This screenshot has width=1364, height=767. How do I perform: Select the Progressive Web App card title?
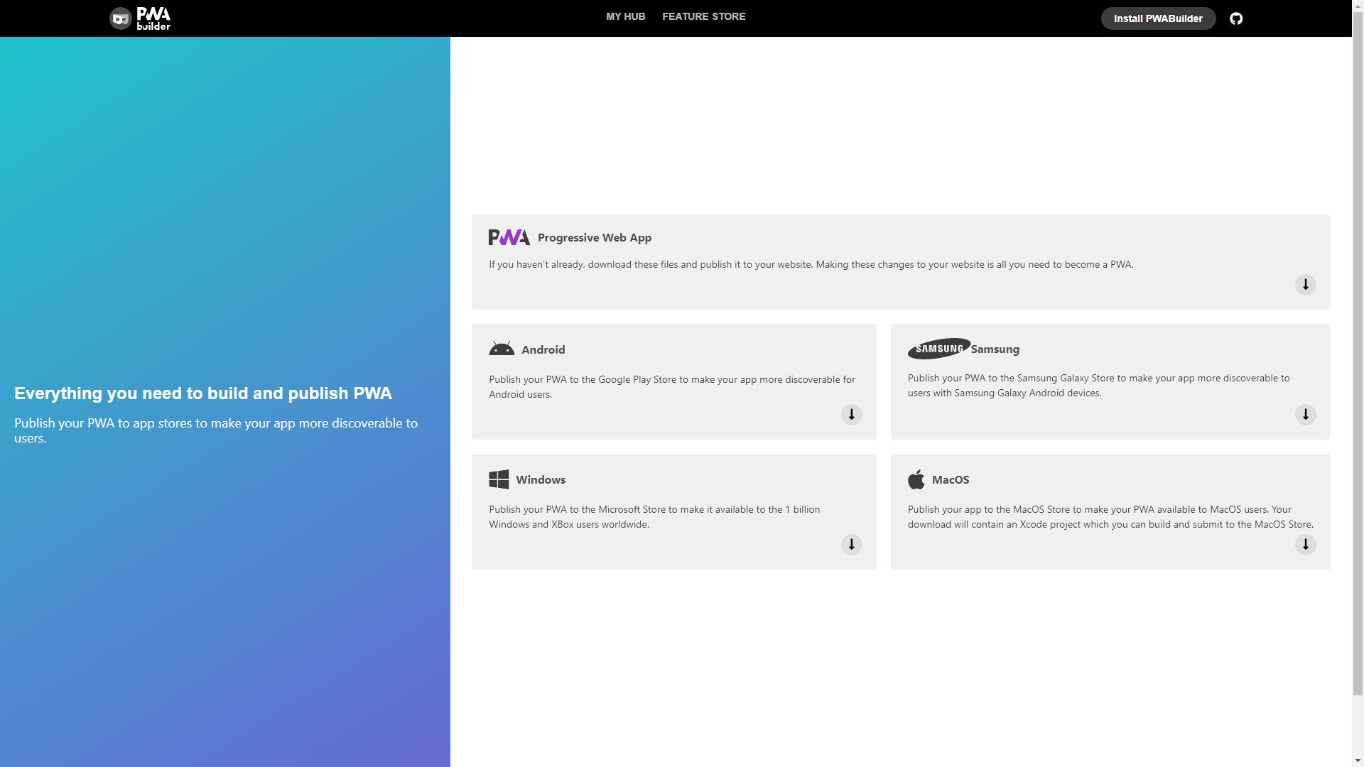[594, 238]
